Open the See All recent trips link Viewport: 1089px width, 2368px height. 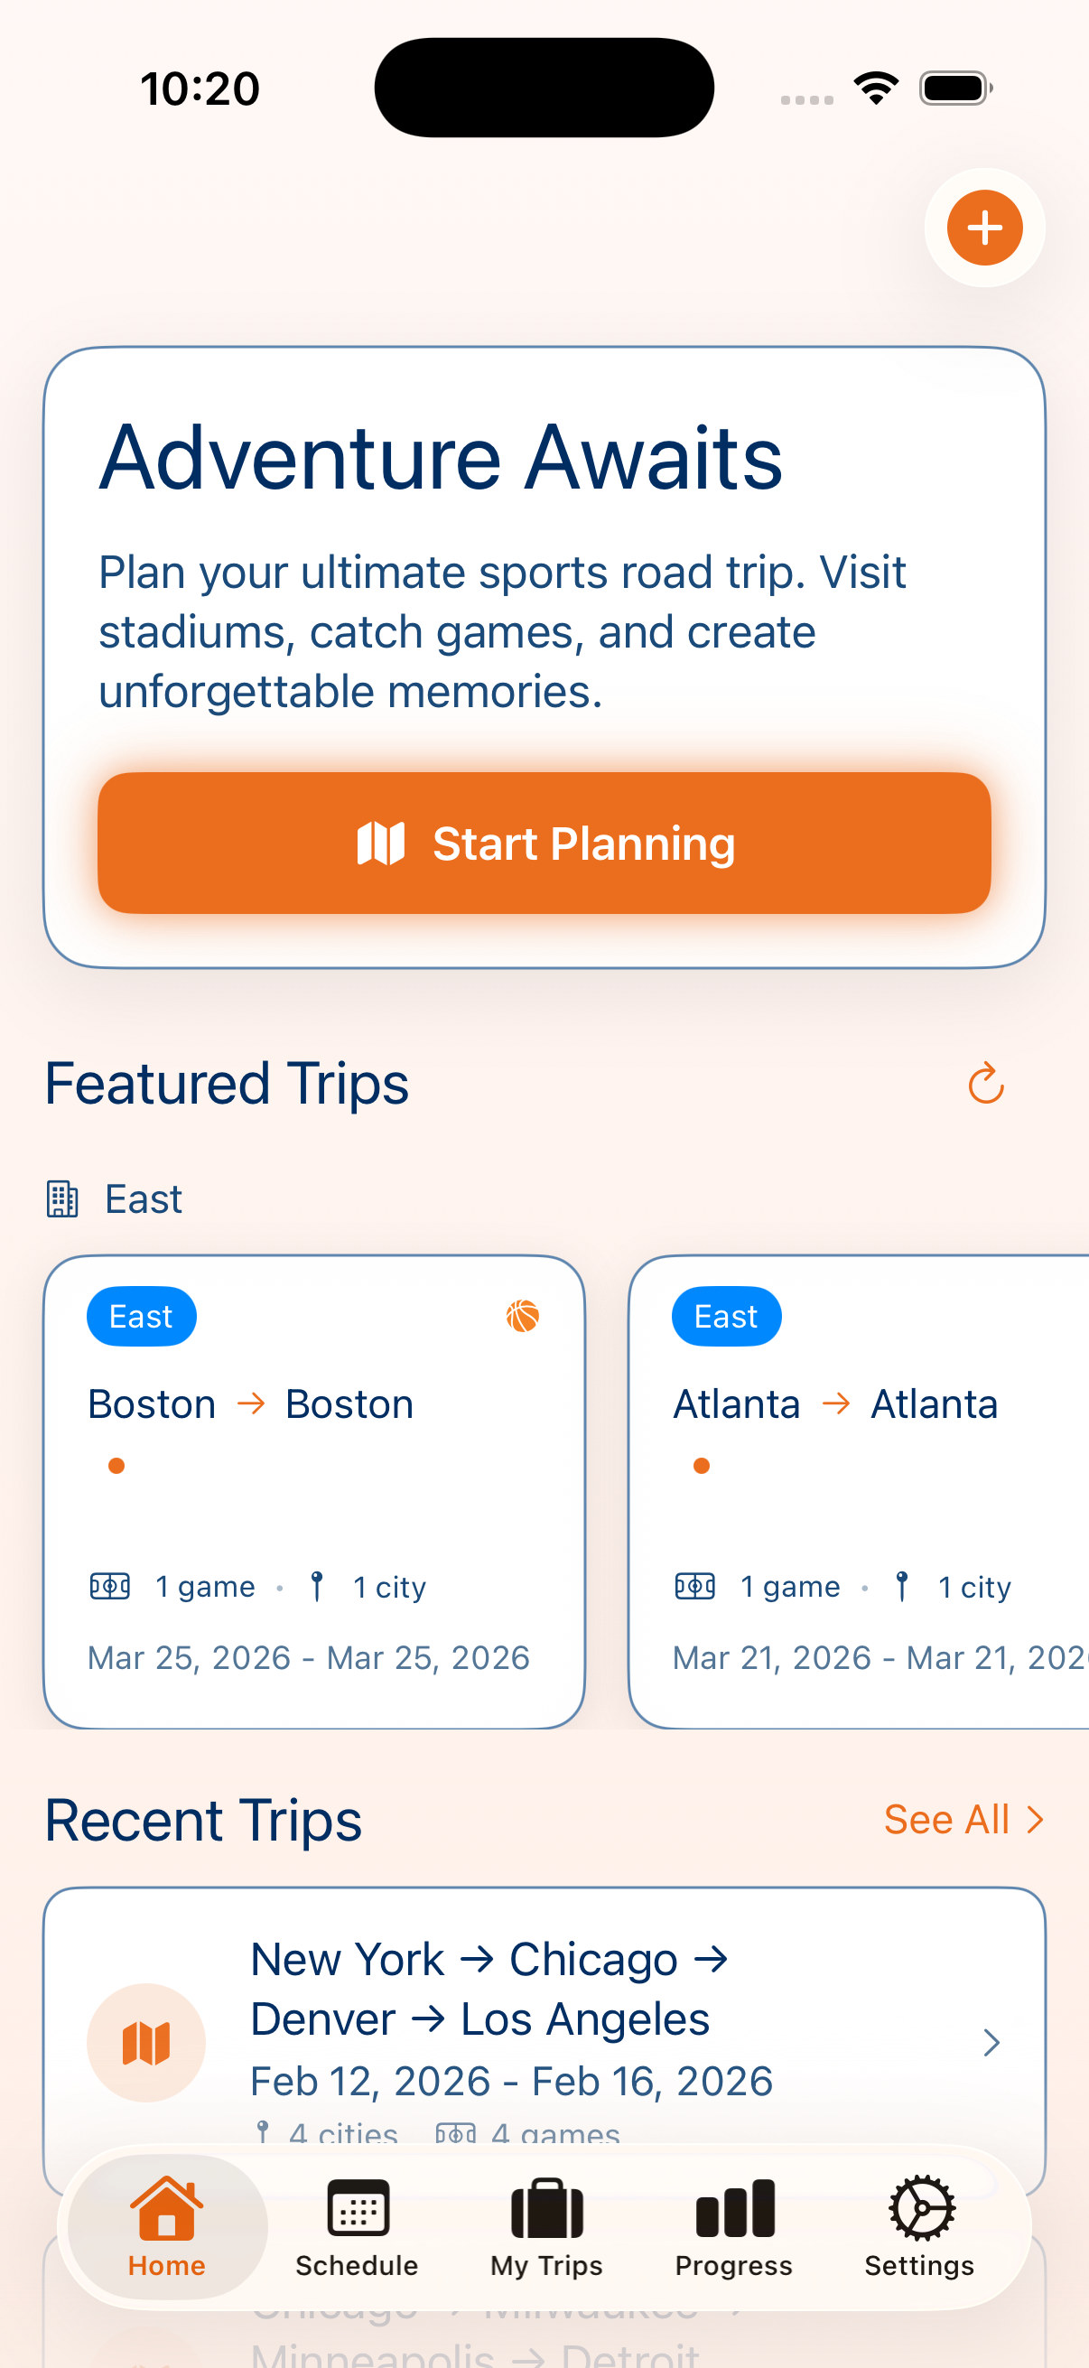(x=963, y=1819)
